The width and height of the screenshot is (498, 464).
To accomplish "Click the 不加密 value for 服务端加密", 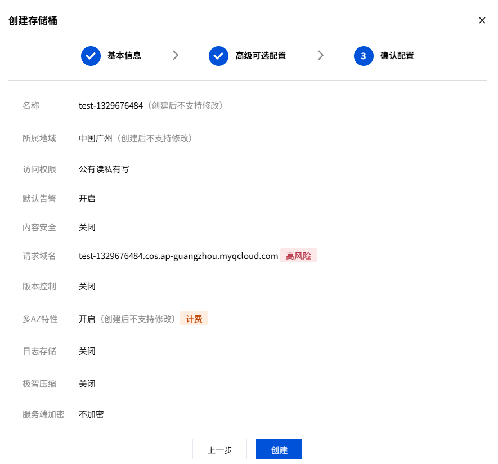I will coord(91,413).
